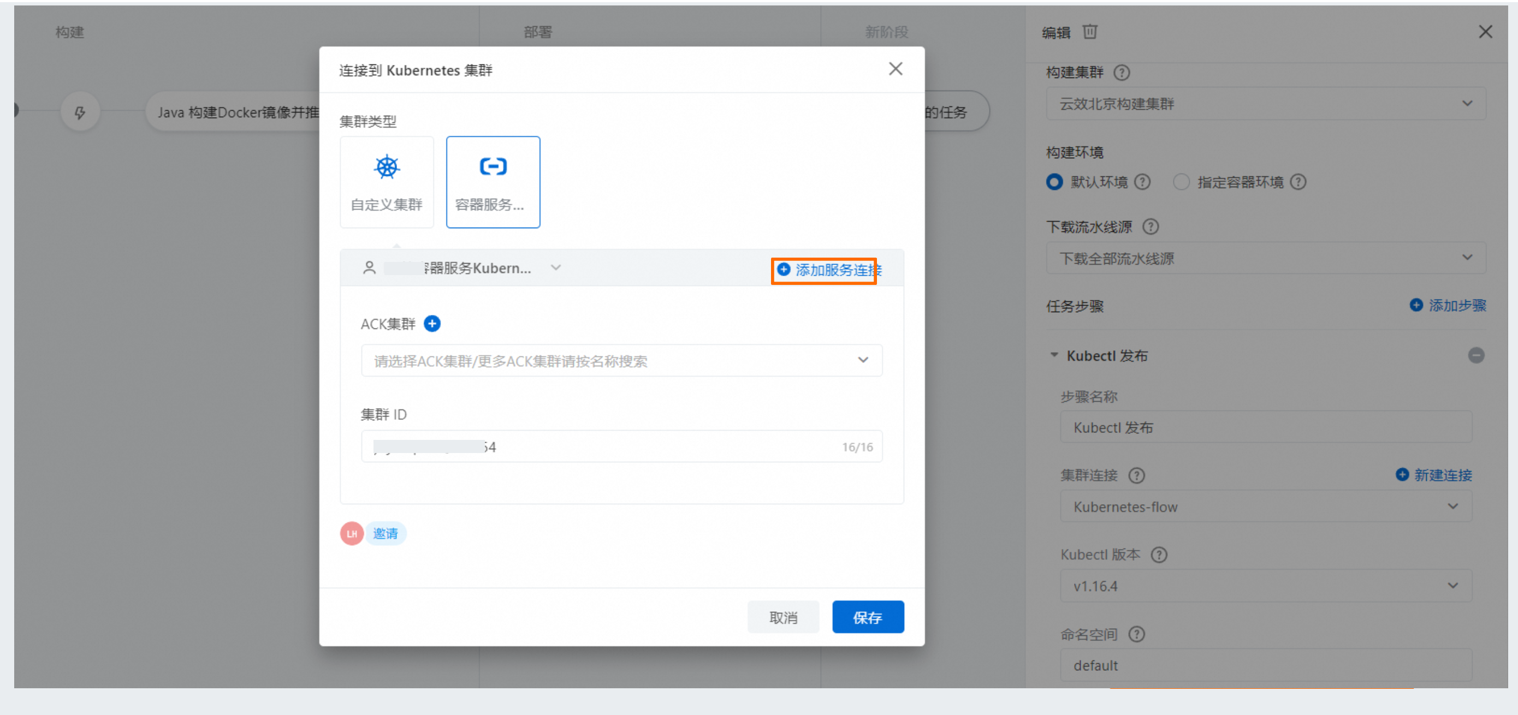Click help icon beside Kubectl 版本
Screen dimensions: 1518x715
1158,555
